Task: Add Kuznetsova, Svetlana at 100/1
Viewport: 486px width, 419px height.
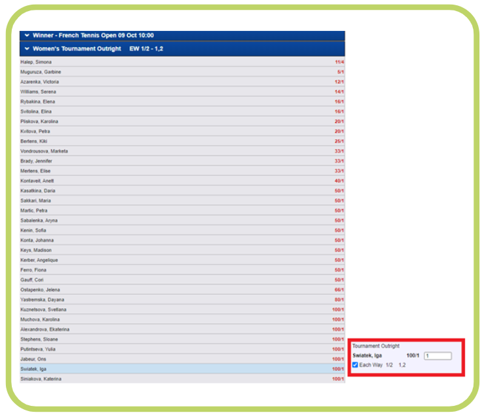Action: coord(338,310)
